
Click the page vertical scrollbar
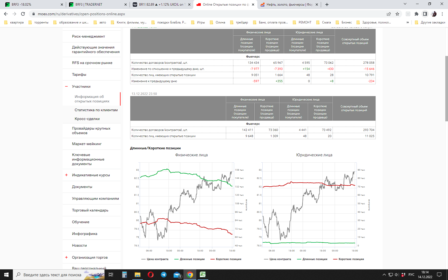click(x=446, y=88)
